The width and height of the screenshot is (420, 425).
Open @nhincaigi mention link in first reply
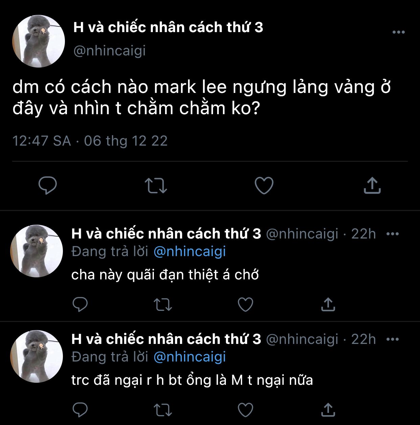tap(190, 252)
